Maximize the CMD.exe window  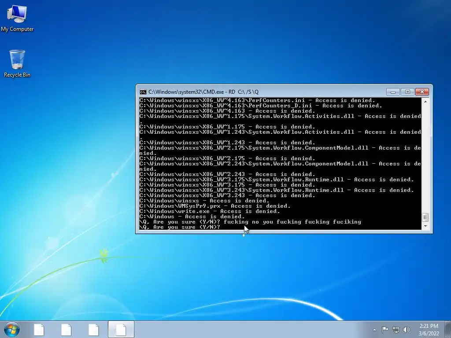pos(407,92)
